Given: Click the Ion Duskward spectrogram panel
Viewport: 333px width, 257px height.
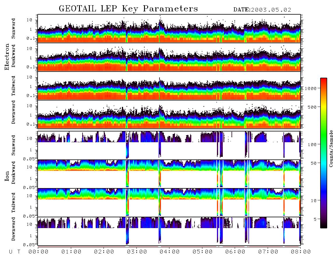Looking at the screenshot, I should point(169,174).
